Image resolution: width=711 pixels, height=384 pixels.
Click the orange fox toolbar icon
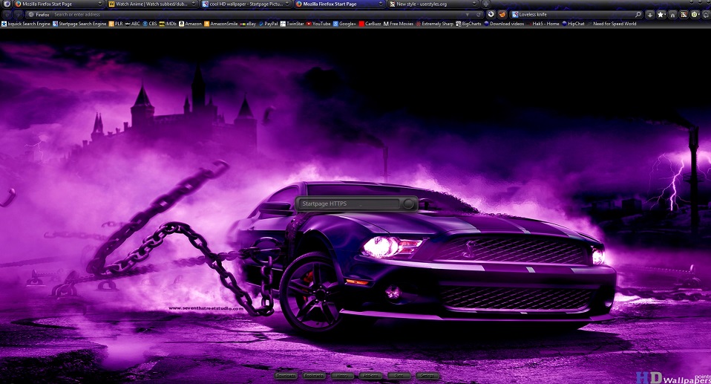pyautogui.click(x=502, y=15)
